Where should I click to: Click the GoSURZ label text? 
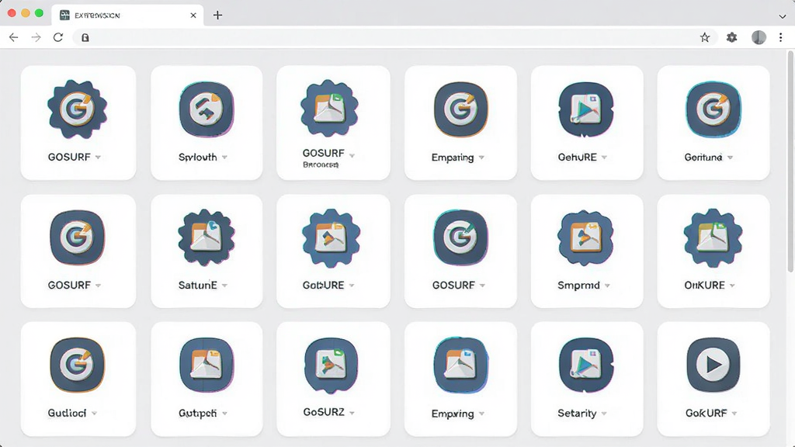click(x=324, y=412)
